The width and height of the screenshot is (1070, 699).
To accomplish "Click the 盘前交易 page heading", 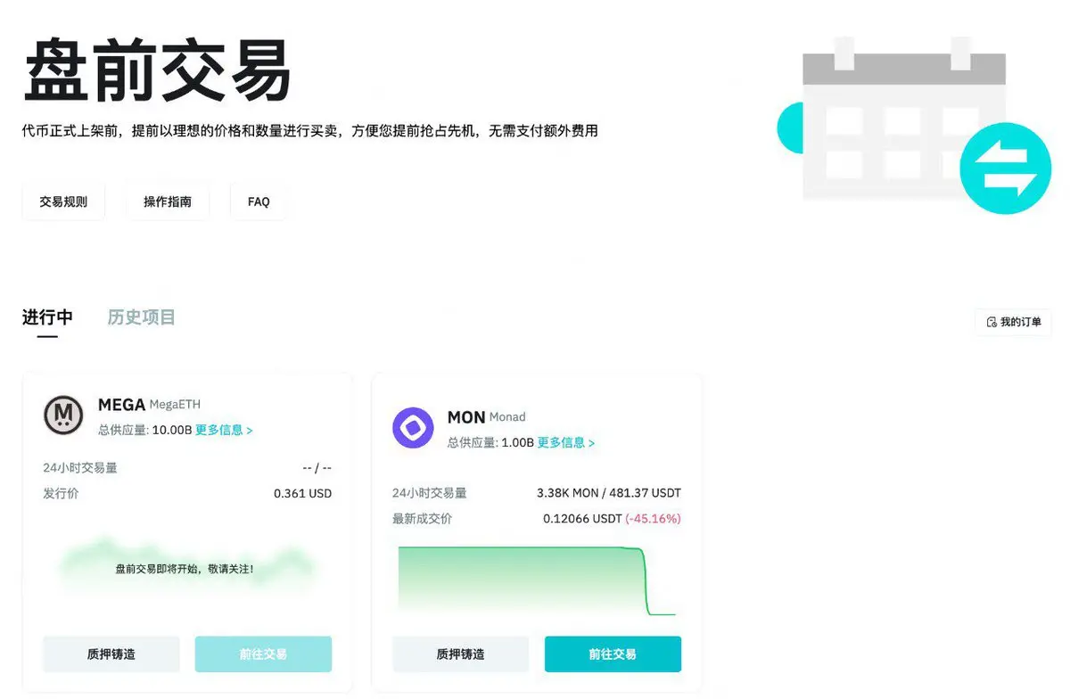I will tap(158, 71).
